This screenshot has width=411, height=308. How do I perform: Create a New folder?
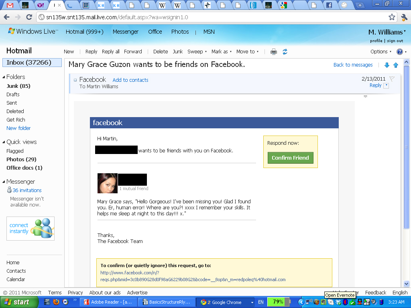point(18,128)
